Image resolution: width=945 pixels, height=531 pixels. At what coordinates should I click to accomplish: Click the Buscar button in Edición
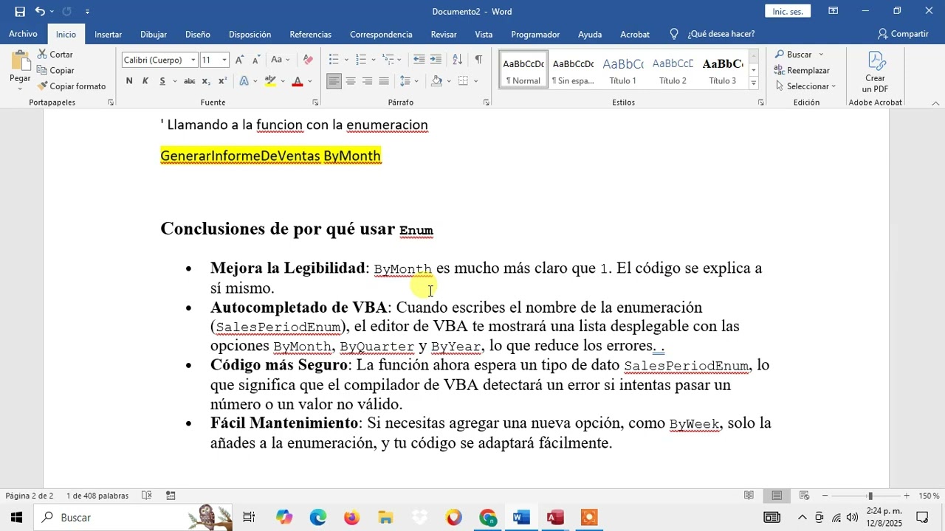[793, 55]
